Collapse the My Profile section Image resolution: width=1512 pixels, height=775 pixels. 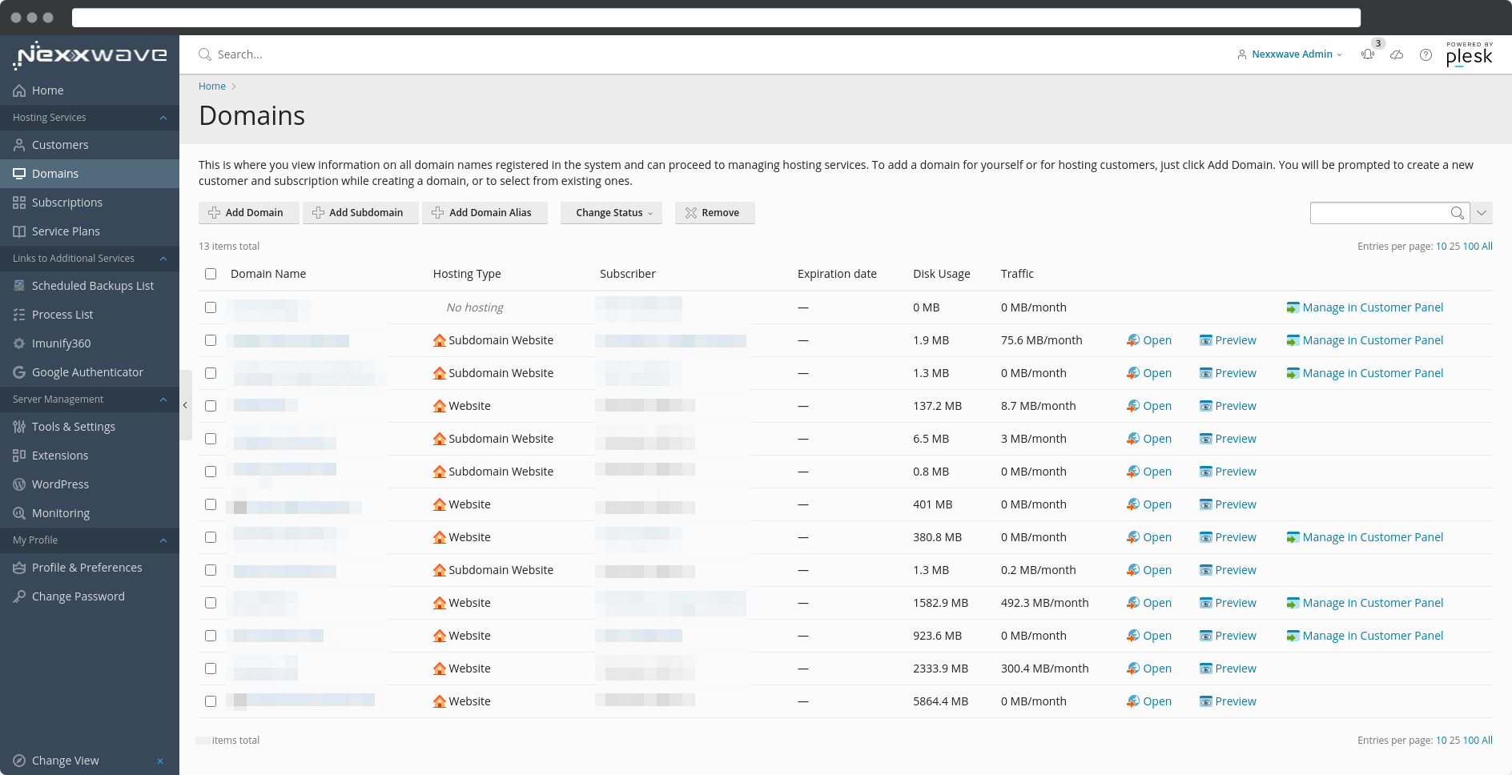[x=163, y=540]
